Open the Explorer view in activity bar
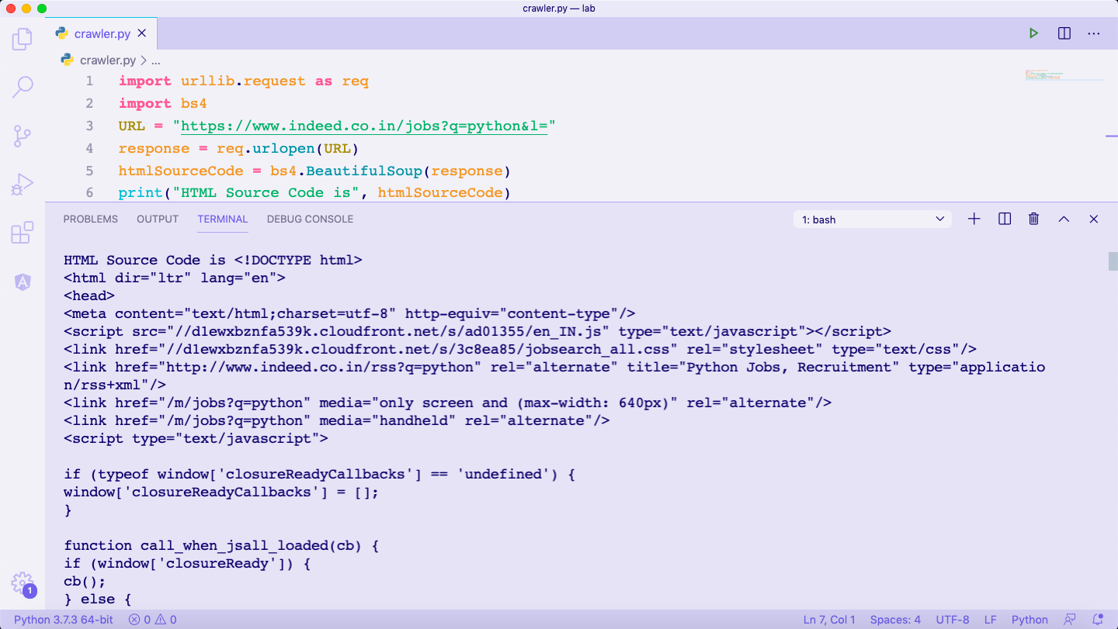This screenshot has width=1118, height=629. tap(23, 39)
